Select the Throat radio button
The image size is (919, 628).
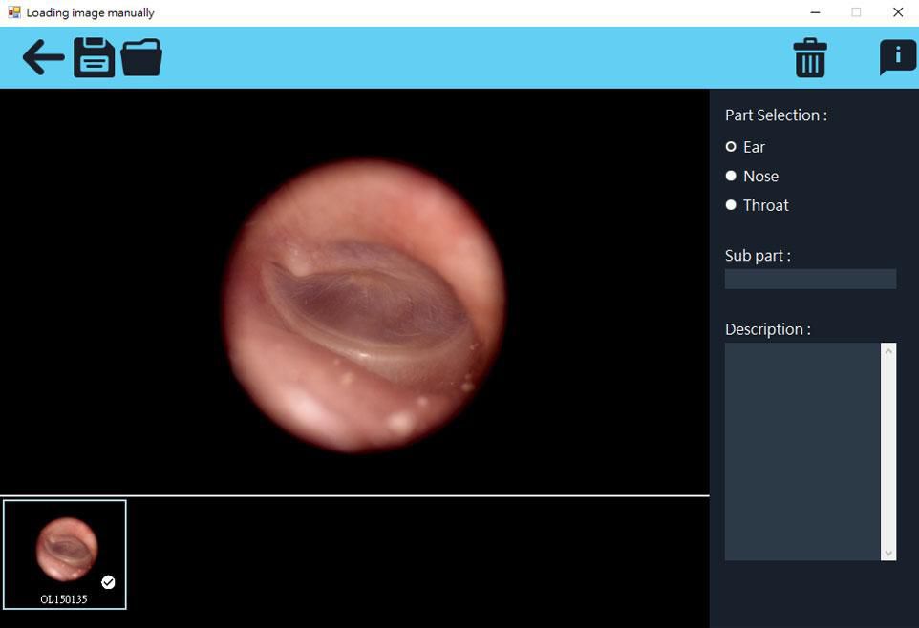click(731, 205)
